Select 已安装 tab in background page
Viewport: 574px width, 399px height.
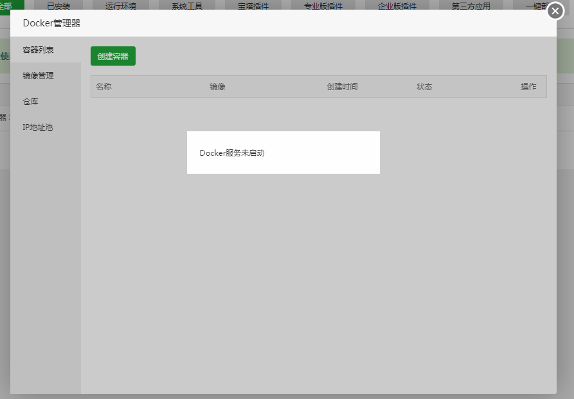click(x=58, y=5)
